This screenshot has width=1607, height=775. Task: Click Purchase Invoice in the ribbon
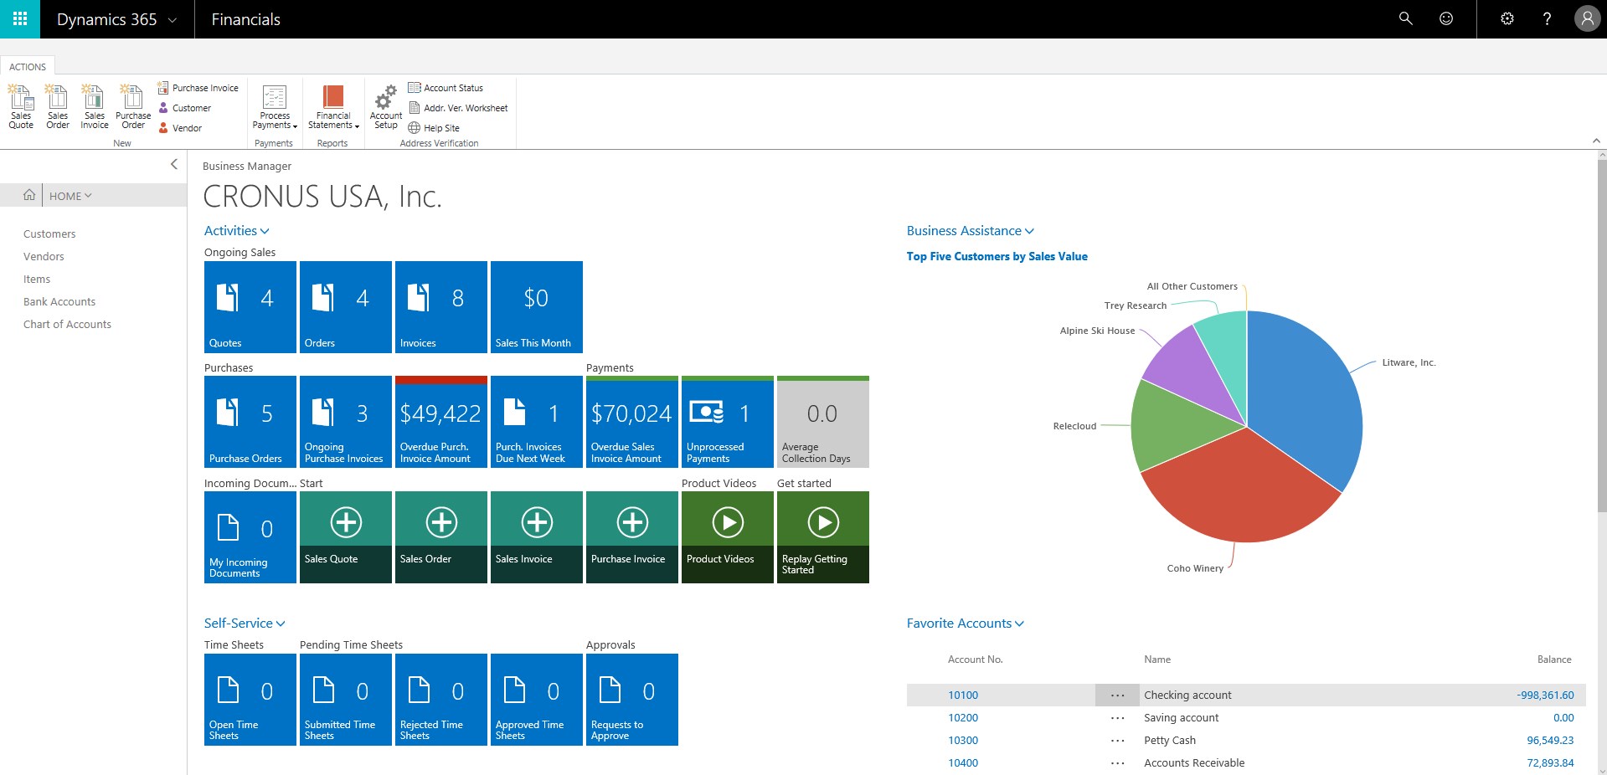tap(198, 88)
